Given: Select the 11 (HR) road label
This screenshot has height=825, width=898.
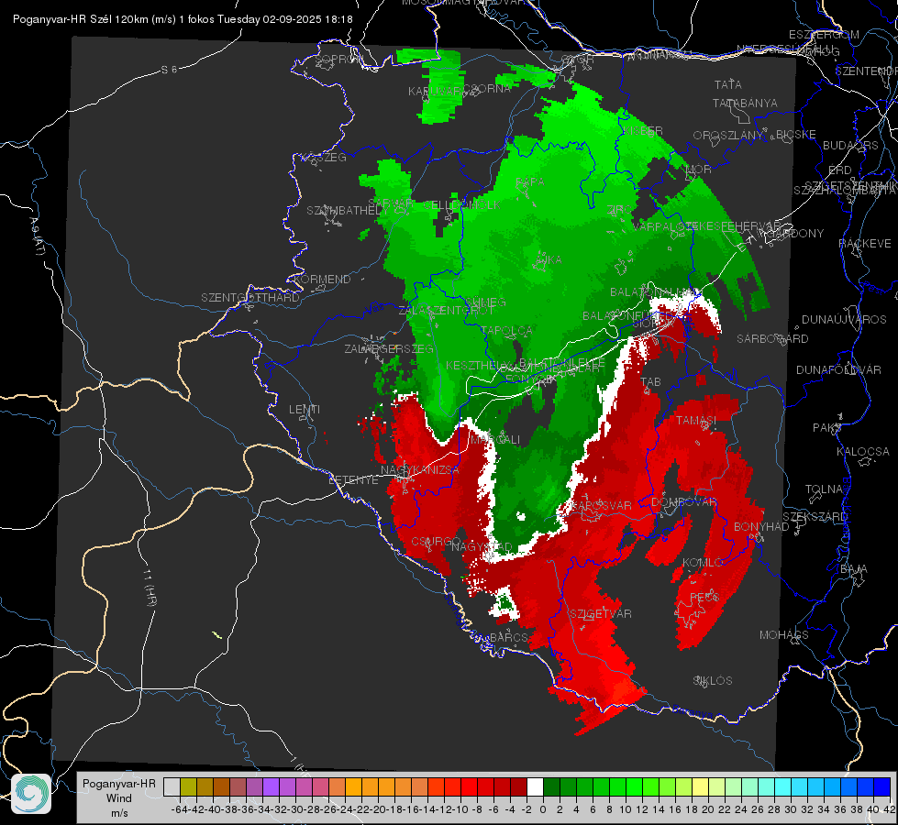Looking at the screenshot, I should tap(150, 587).
